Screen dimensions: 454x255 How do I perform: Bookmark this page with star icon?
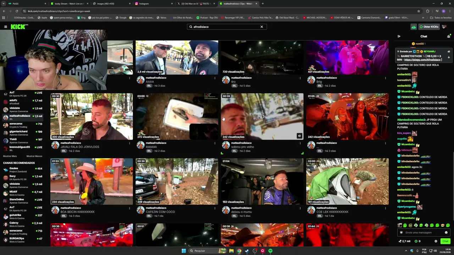point(419,11)
